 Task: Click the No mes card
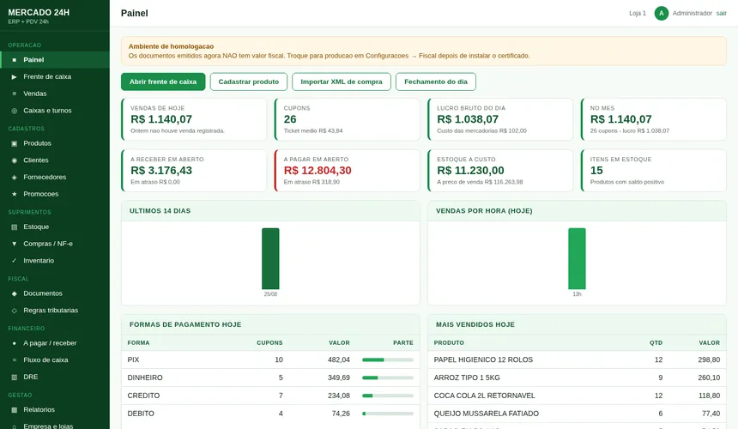[654, 119]
